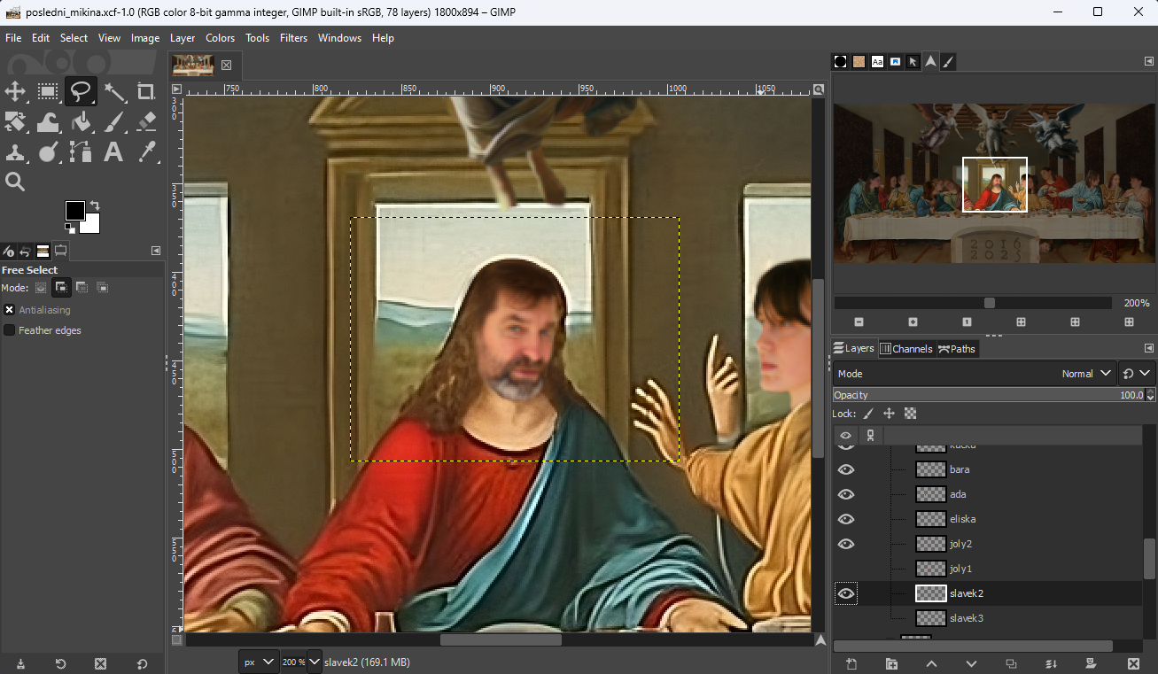Image resolution: width=1158 pixels, height=674 pixels.
Task: Create a new layer group
Action: (x=891, y=664)
